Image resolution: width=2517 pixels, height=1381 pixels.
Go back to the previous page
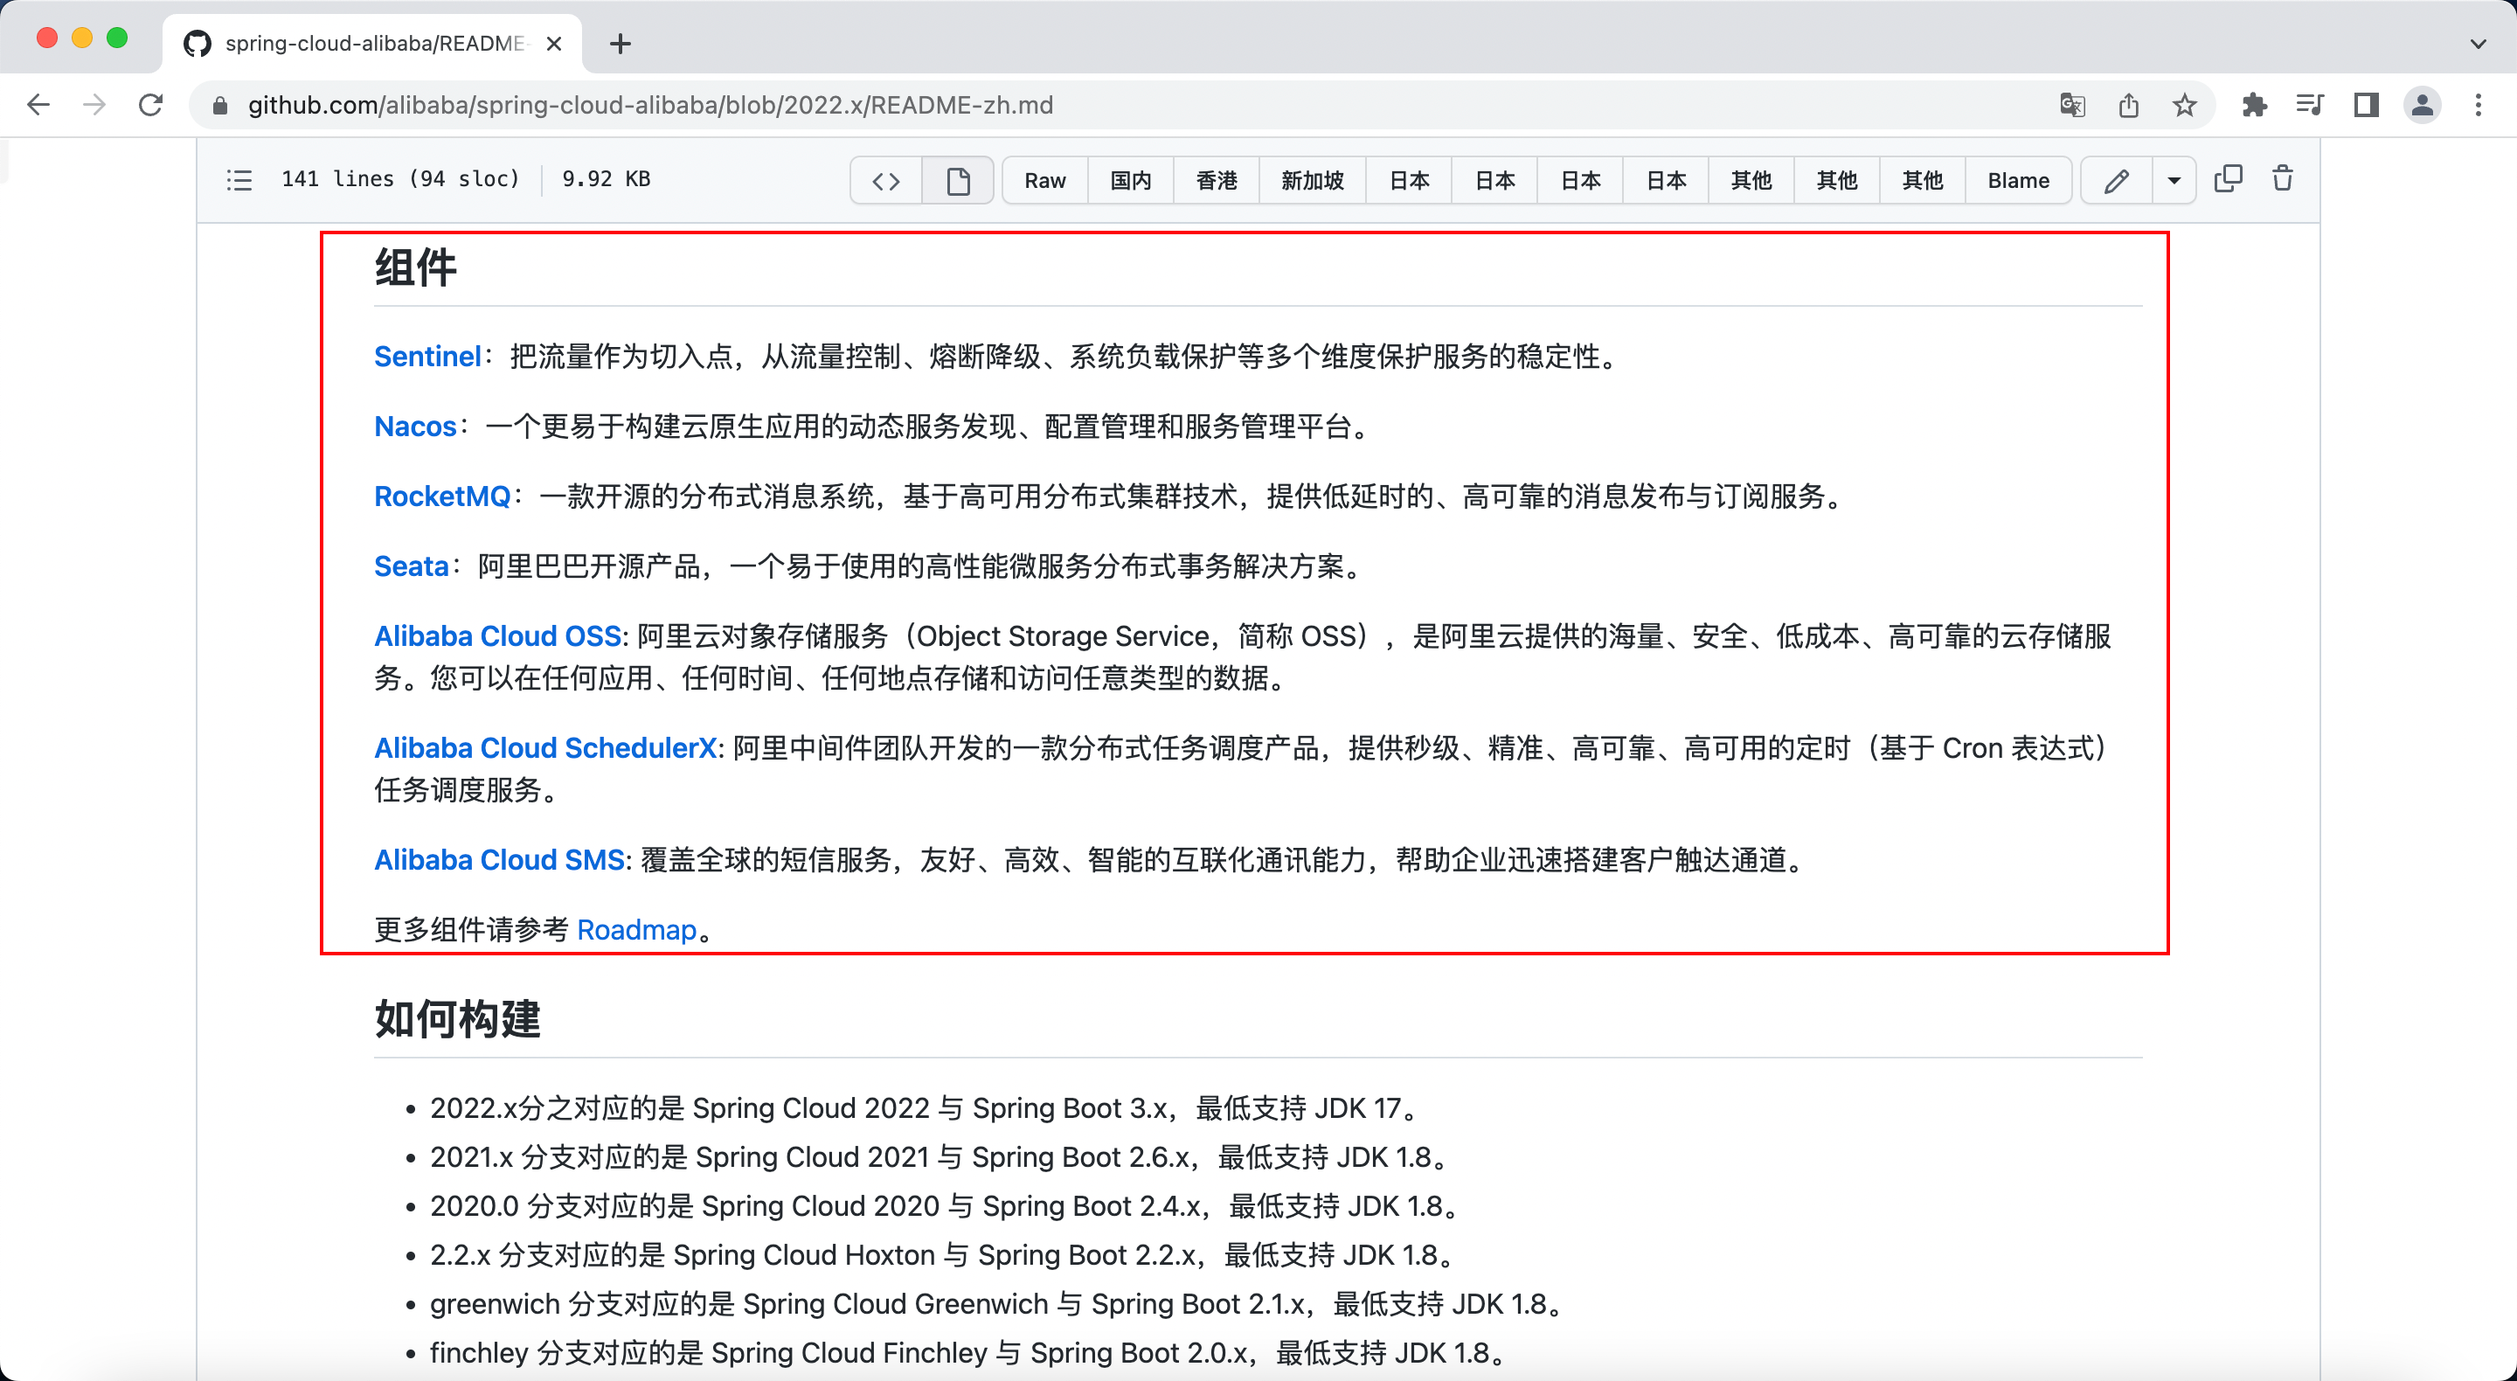click(x=38, y=105)
